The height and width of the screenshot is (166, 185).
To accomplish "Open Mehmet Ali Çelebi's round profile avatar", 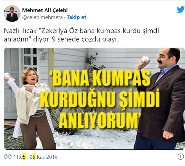I will pos(12,13).
